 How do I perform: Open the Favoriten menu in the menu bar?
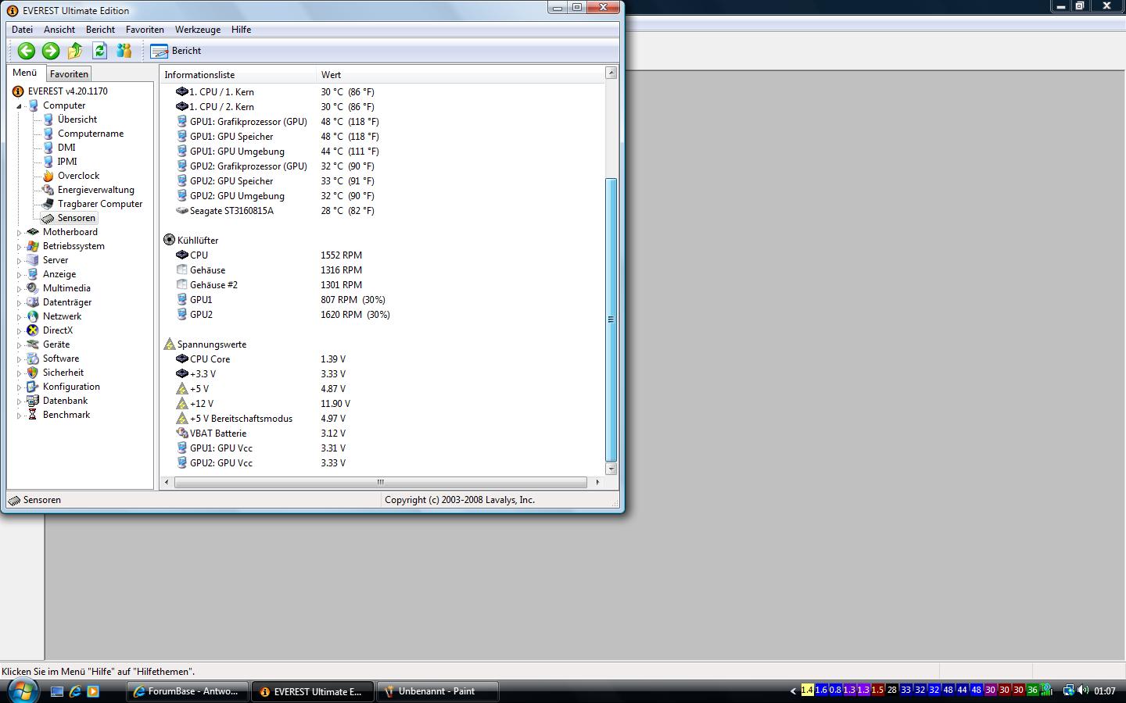click(x=145, y=30)
